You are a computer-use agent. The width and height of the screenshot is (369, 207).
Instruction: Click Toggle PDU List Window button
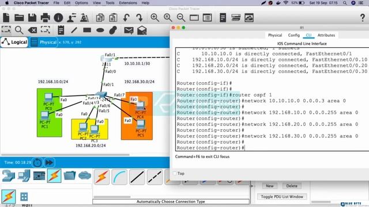pos(282,197)
